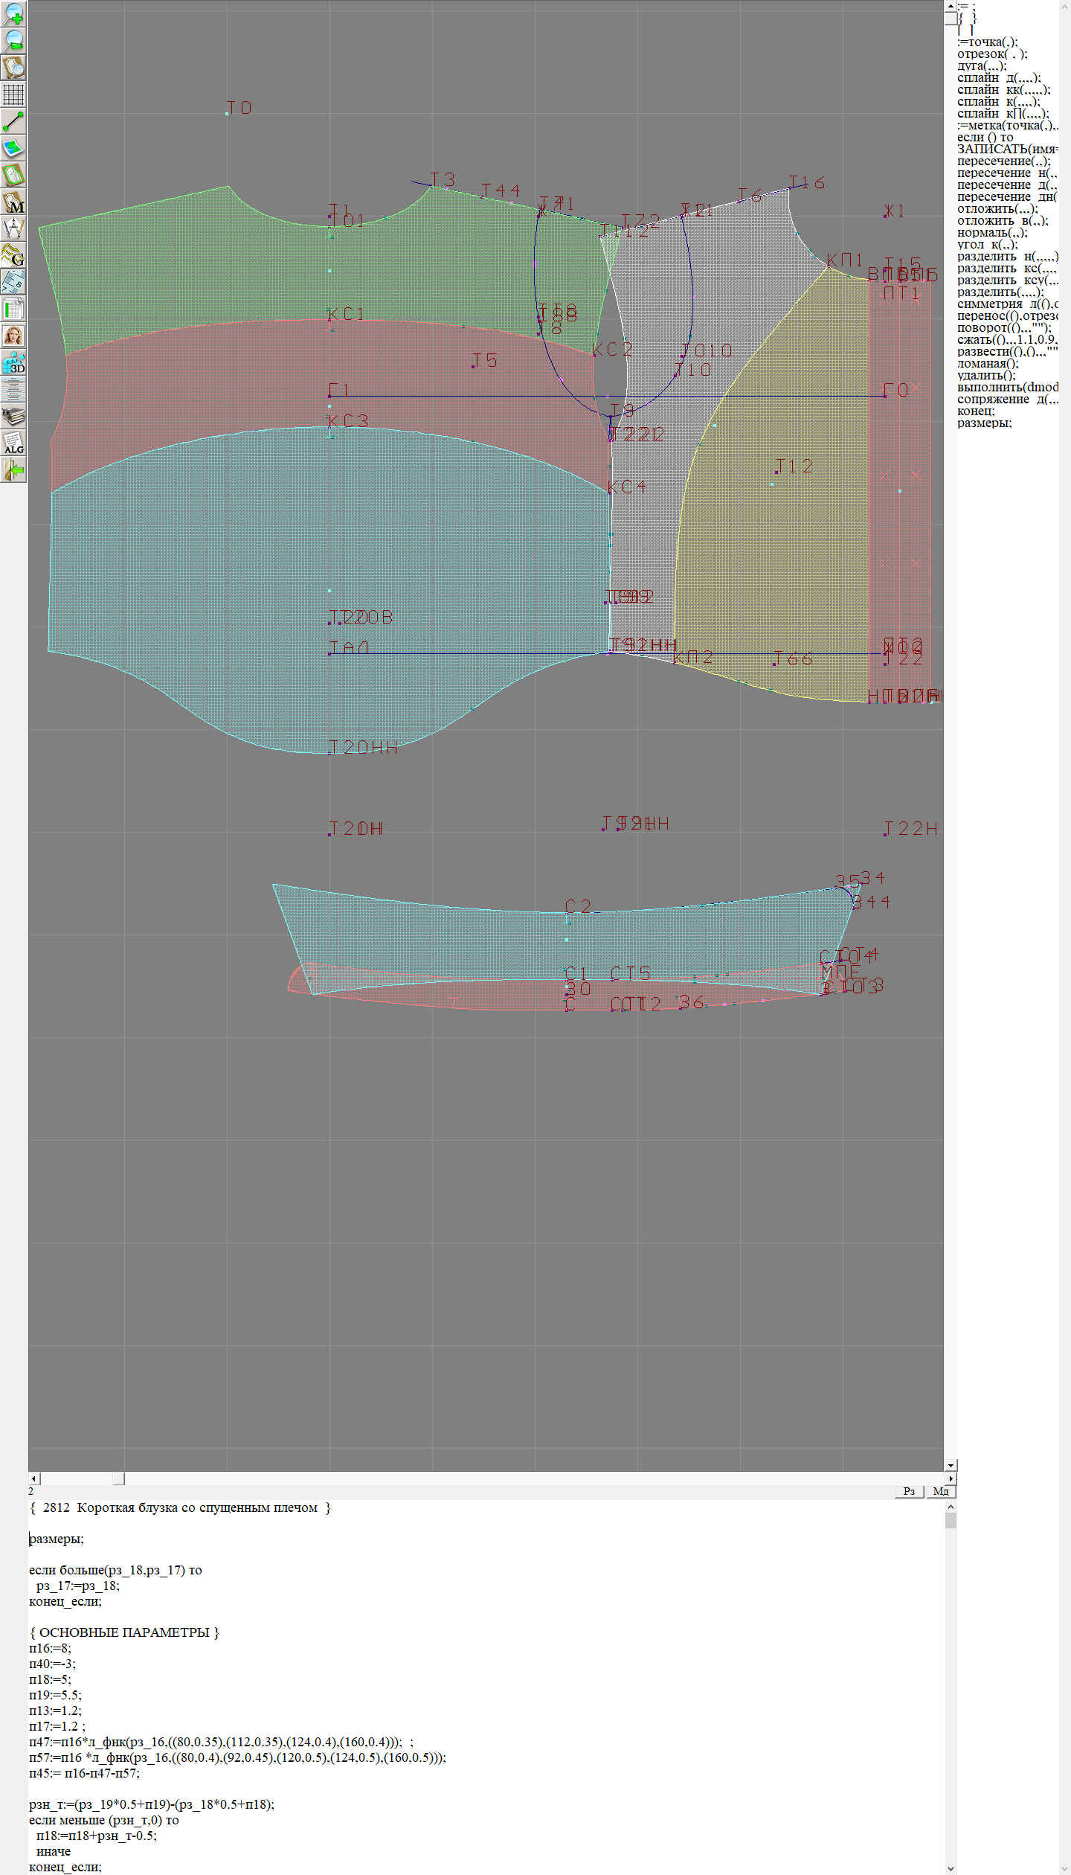Open the compass and ruler measurement tool
This screenshot has width=1071, height=1875.
13,228
